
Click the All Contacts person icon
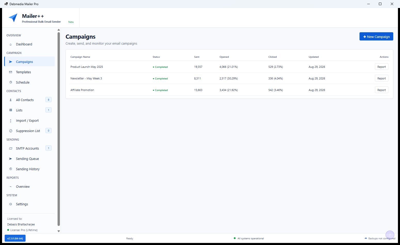pyautogui.click(x=11, y=100)
